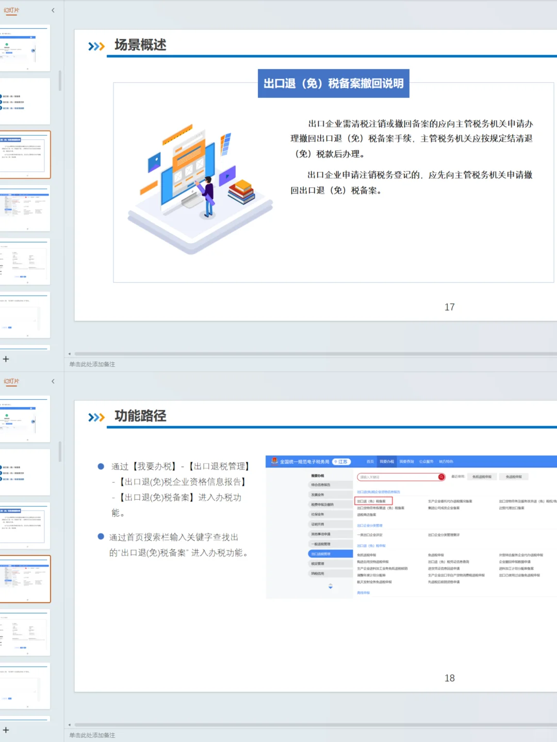Collapse the lower slide panel chevron
557x742 pixels.
pyautogui.click(x=53, y=381)
